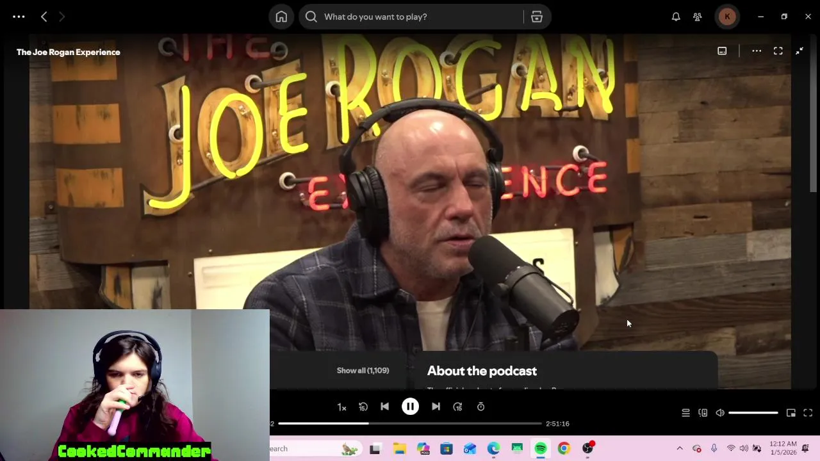The image size is (820, 461).
Task: Skip forward 15 seconds
Action: (x=457, y=407)
